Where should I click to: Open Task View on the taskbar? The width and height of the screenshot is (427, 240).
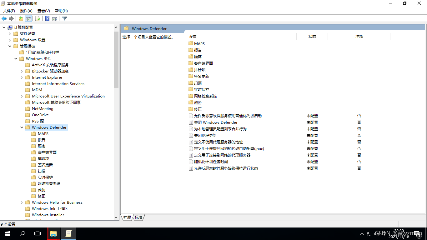[38, 234]
